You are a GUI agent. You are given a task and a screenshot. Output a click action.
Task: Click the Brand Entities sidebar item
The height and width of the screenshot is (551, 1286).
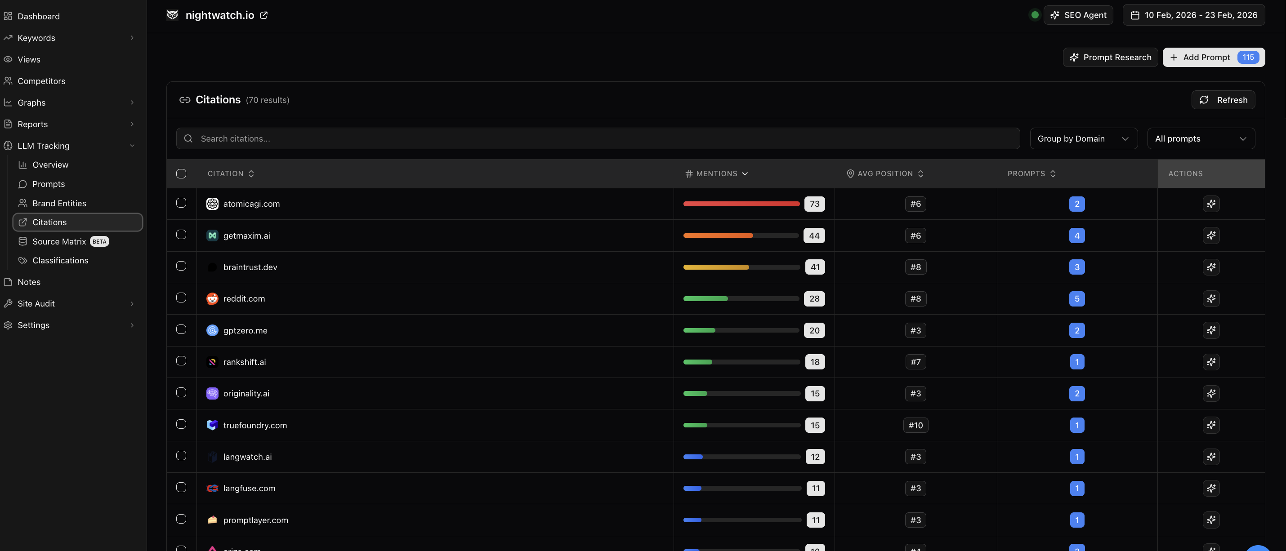(59, 203)
